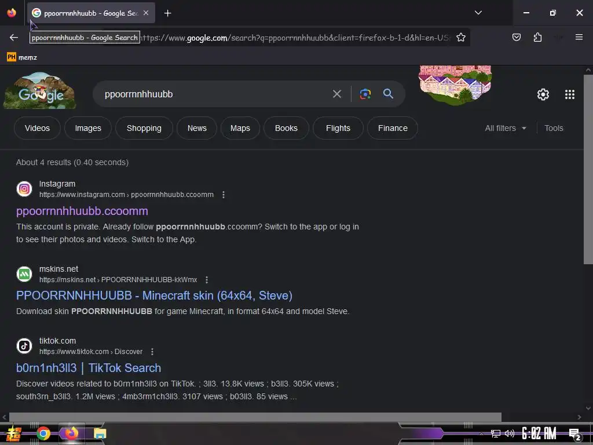Open the Extensions puzzle icon
The height and width of the screenshot is (445, 593).
click(x=537, y=37)
